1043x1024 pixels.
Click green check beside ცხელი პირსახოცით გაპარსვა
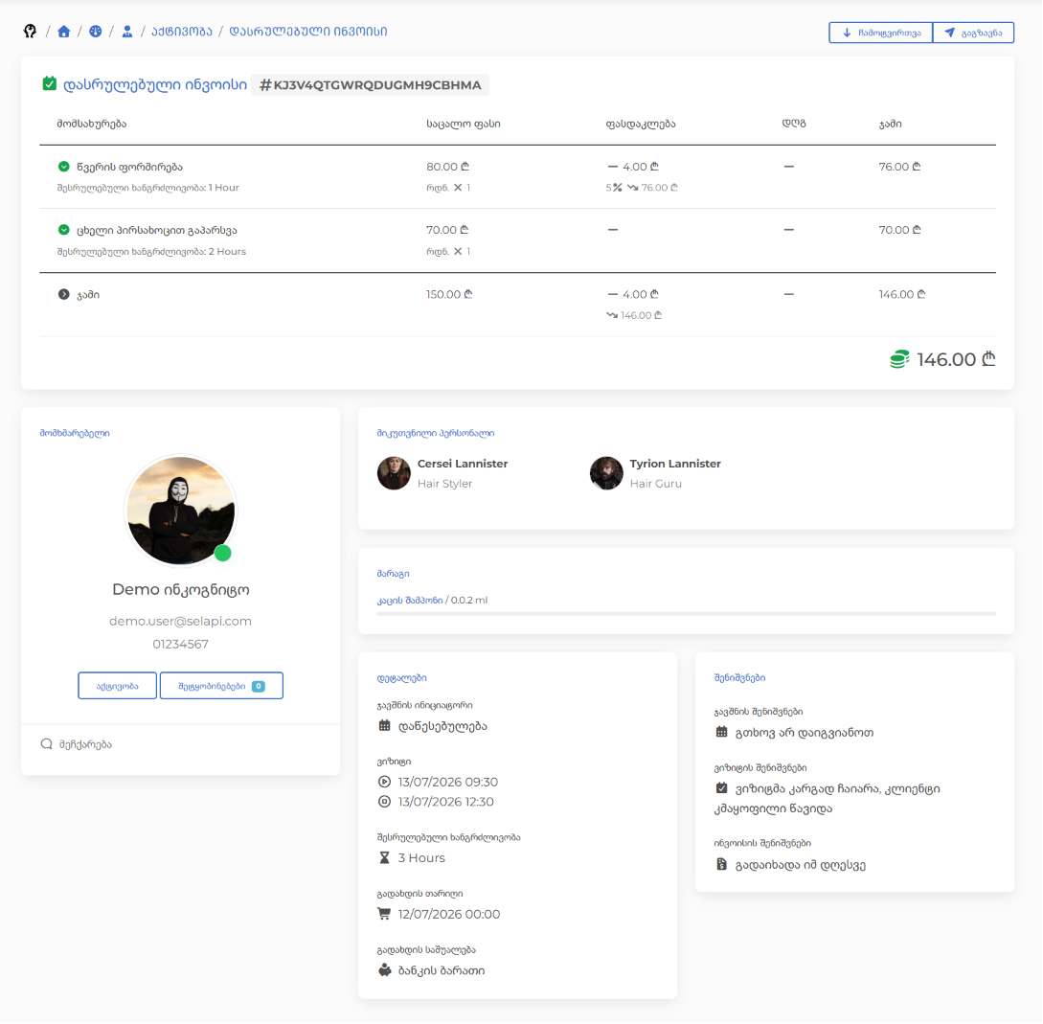click(x=64, y=230)
